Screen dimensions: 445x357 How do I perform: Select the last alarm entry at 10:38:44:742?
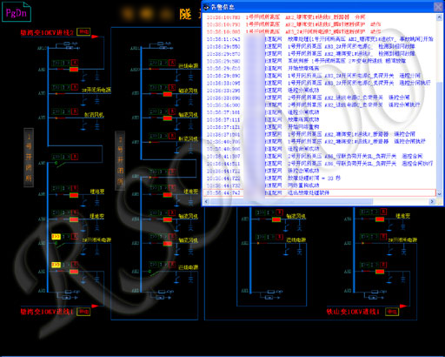320,192
